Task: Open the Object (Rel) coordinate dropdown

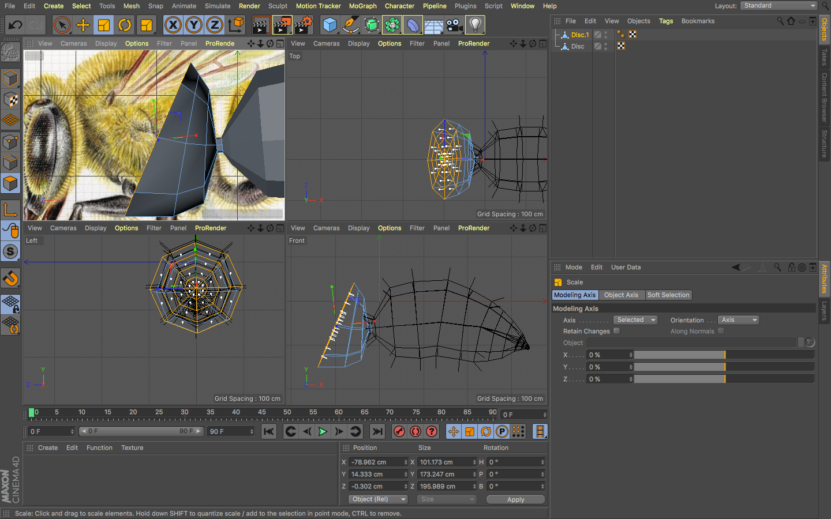Action: pos(377,499)
